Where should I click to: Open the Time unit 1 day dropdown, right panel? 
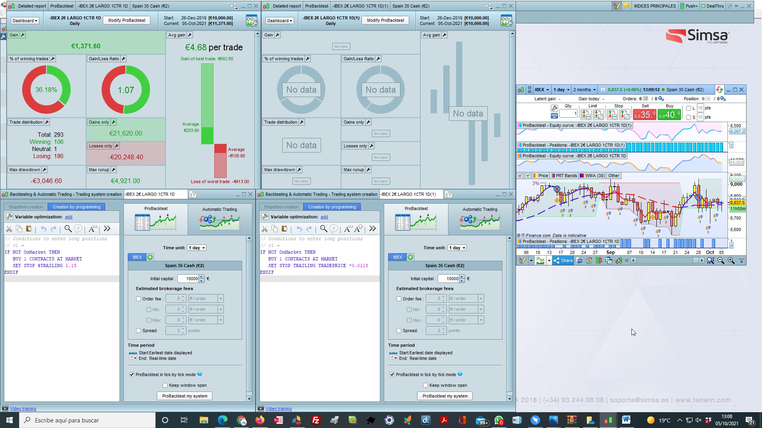pos(457,248)
